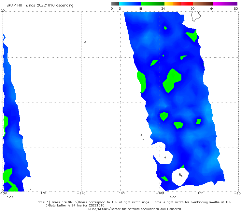Click the swath time label '4:58'
The image size is (241, 211).
tap(173, 197)
